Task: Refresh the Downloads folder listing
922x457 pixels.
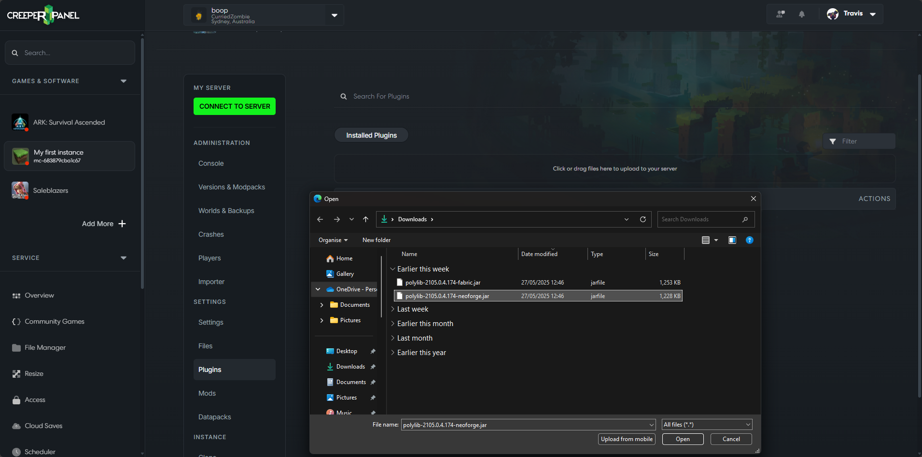Action: tap(643, 219)
